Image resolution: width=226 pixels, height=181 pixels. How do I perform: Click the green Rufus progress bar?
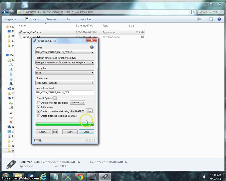(x=65, y=124)
